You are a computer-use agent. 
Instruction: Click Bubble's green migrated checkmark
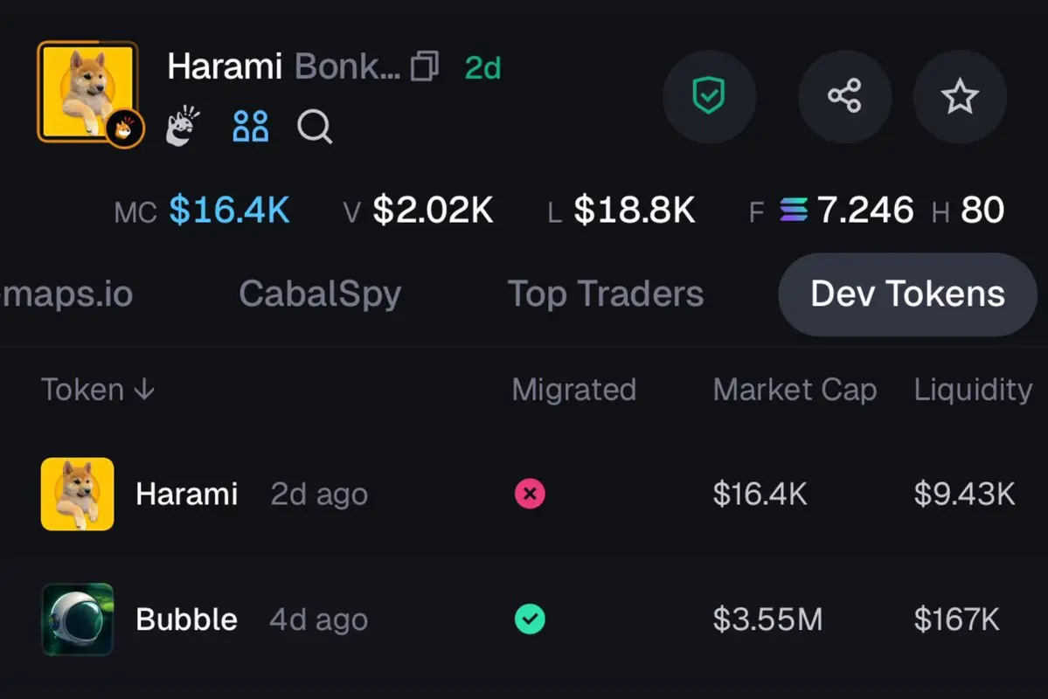pos(530,619)
